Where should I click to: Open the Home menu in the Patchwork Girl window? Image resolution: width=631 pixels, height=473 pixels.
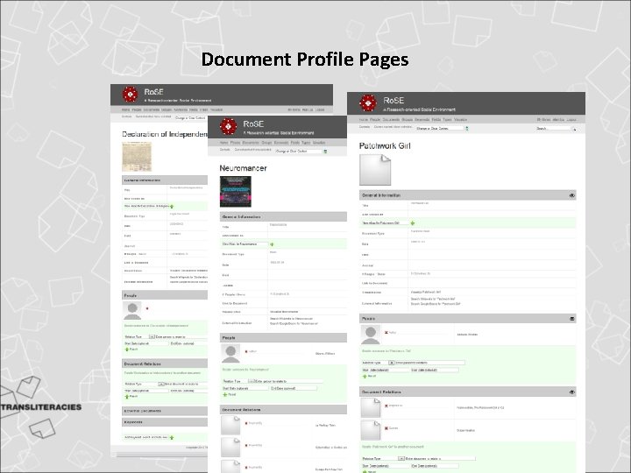(x=364, y=120)
